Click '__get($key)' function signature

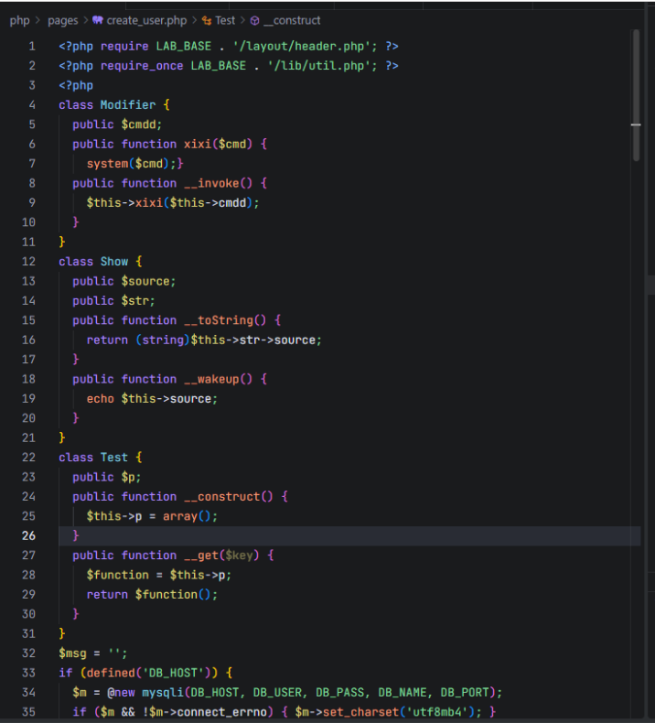221,556
